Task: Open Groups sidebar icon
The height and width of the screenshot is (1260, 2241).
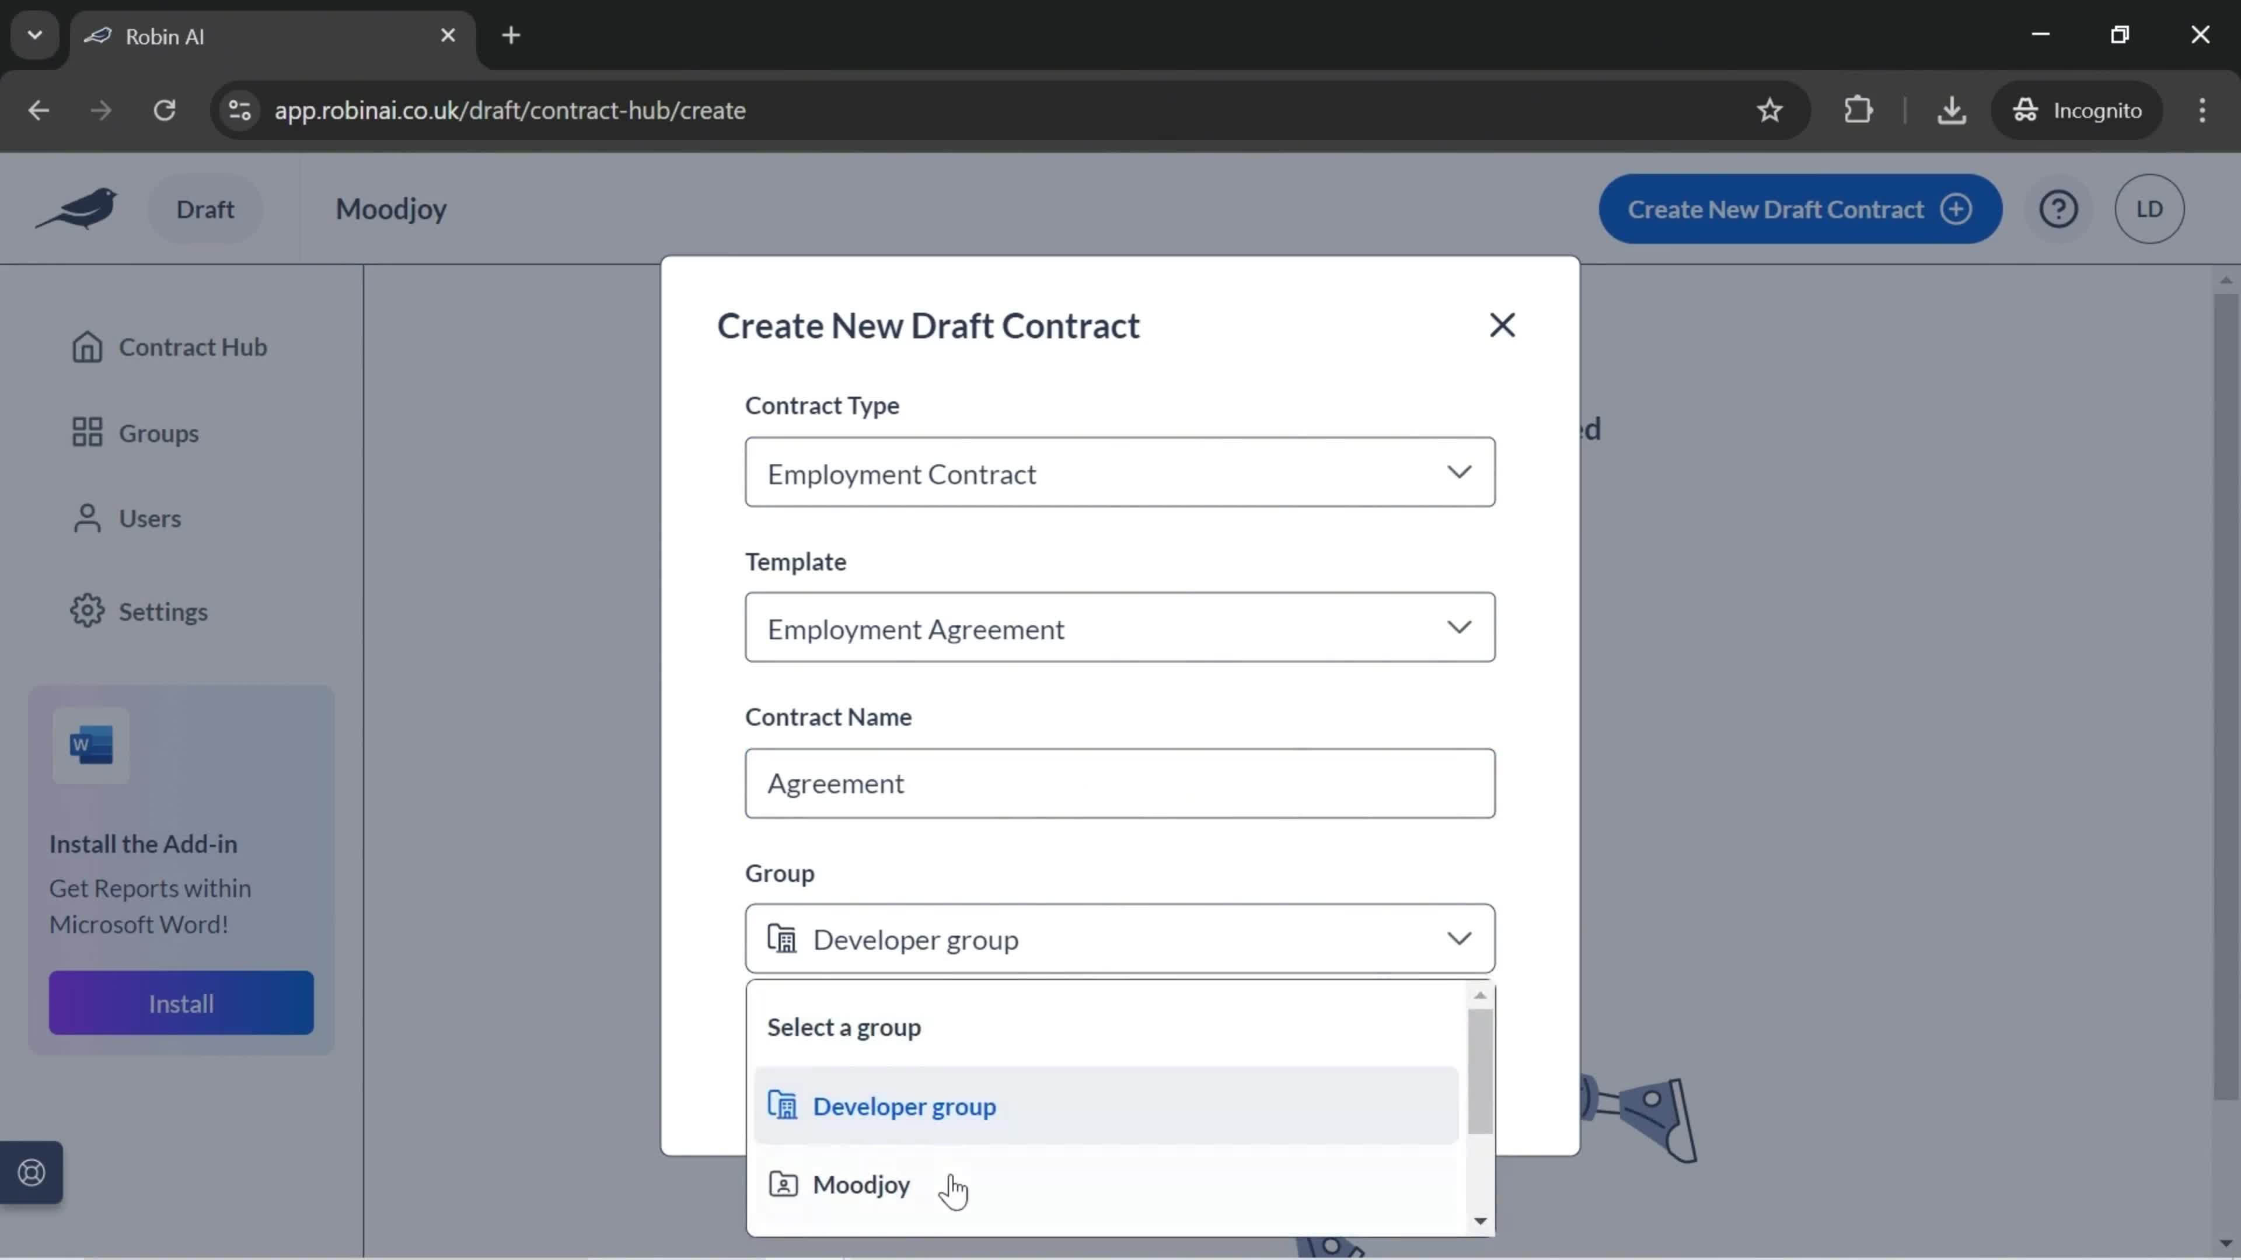Action: click(86, 432)
